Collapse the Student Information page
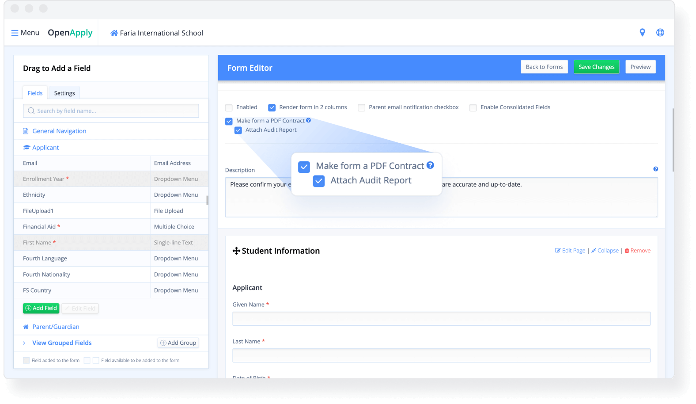 [x=605, y=251]
